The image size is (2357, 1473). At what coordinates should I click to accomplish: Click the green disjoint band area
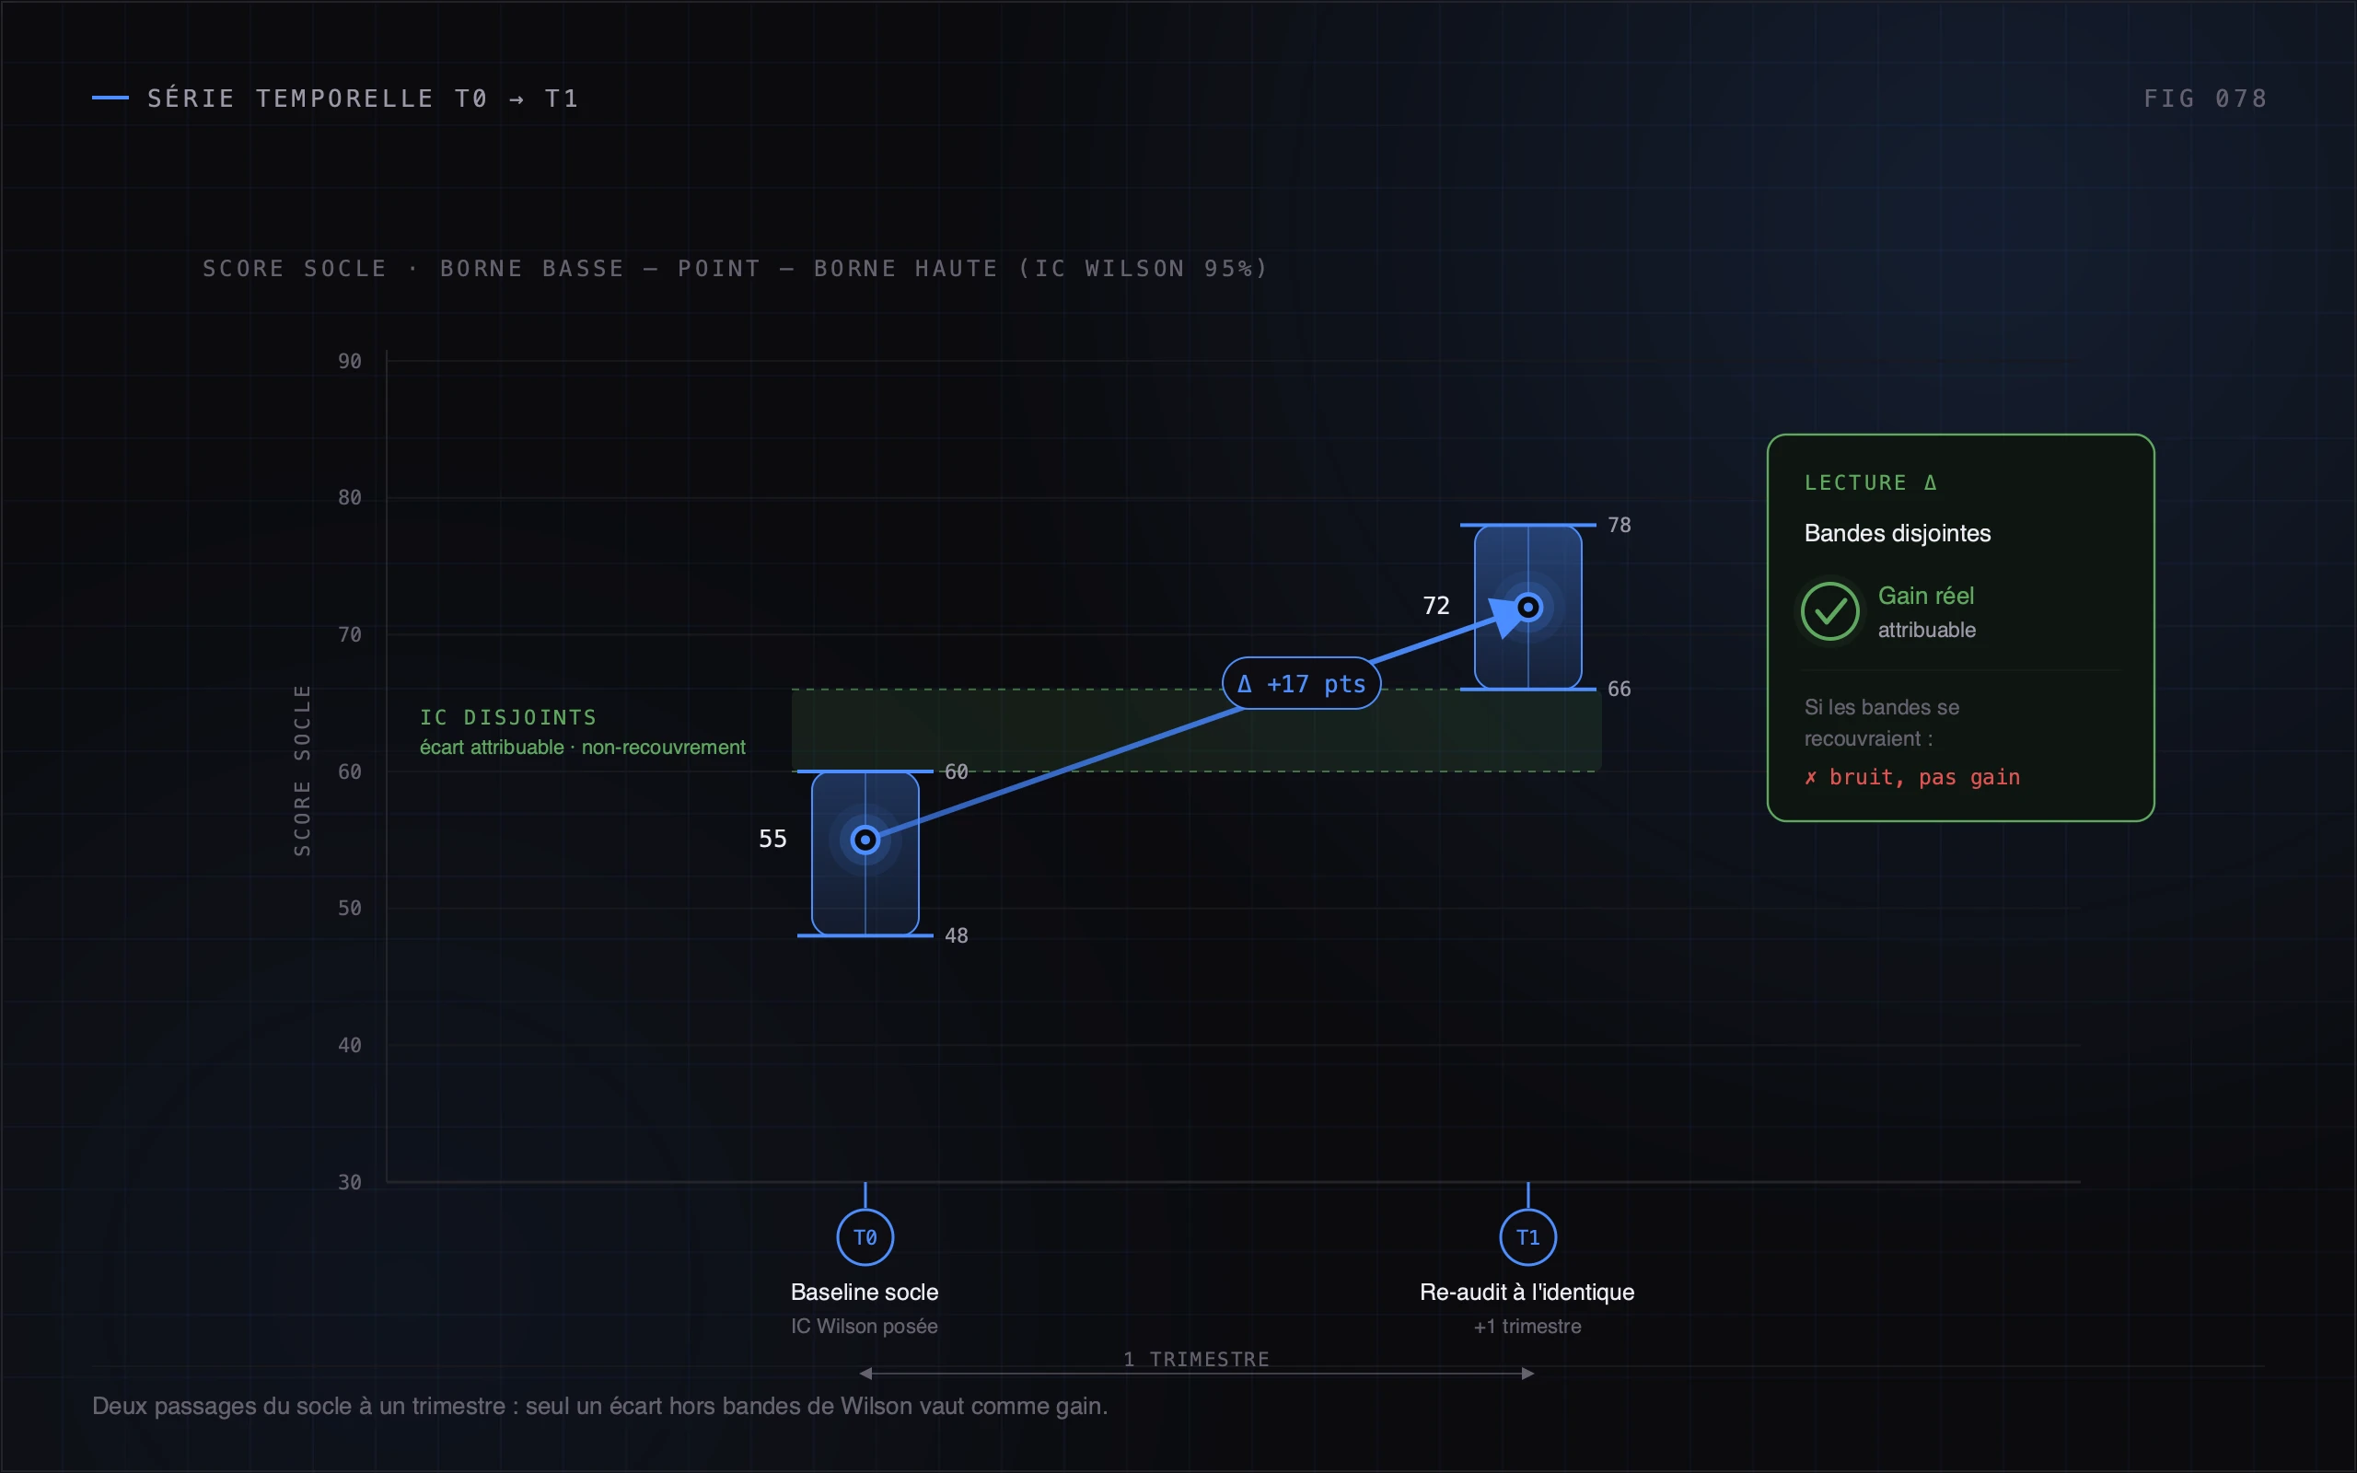(x=1196, y=731)
